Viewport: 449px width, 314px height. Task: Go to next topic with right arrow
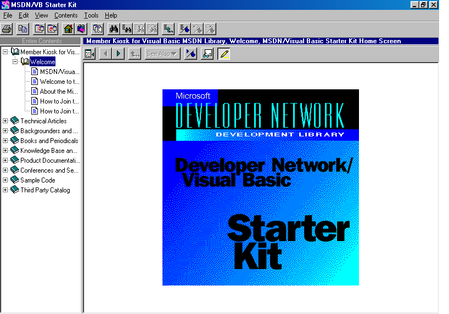(118, 54)
